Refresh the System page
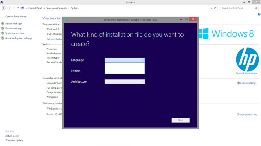Screen dimensions: 261x146 pyautogui.click(x=215, y=8)
